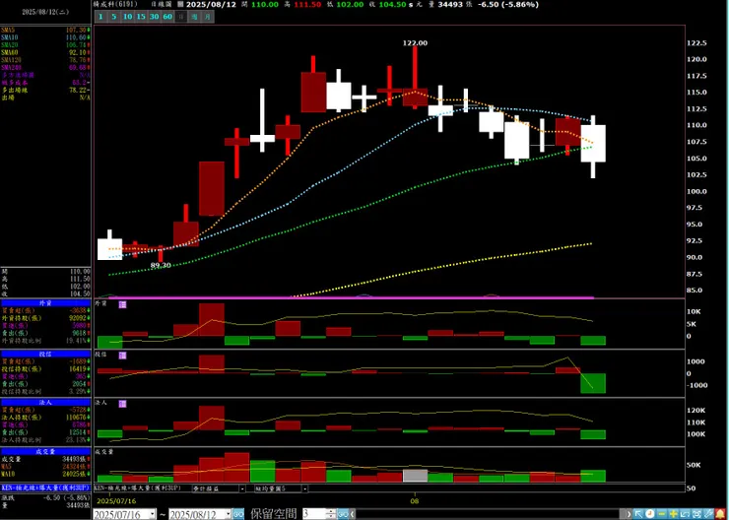
Task: Click the undo-arrow icon in bottom toolbar
Action: pos(685,514)
